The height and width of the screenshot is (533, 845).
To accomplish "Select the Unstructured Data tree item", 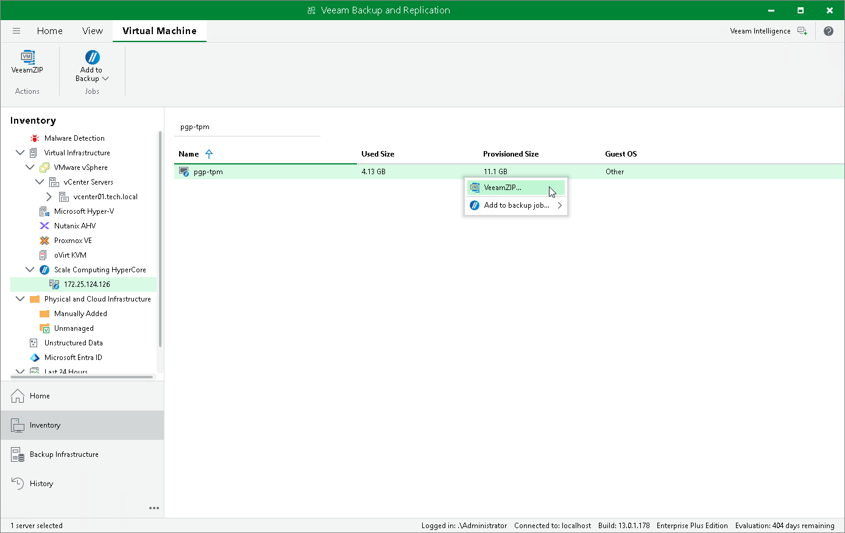I will coord(74,343).
